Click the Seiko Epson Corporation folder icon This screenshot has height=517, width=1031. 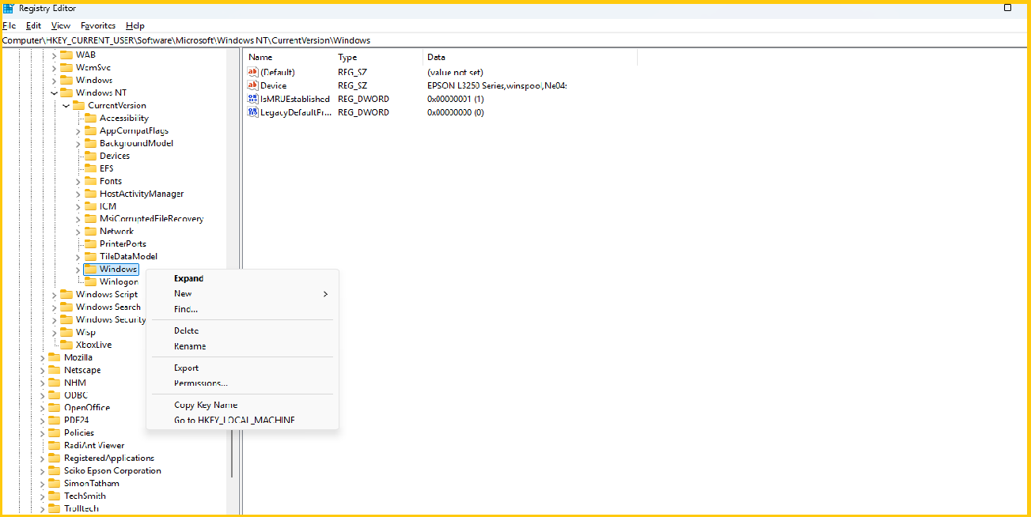tap(54, 470)
